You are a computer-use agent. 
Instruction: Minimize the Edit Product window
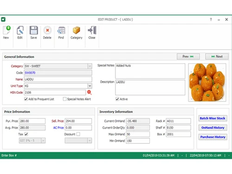[x=219, y=20]
